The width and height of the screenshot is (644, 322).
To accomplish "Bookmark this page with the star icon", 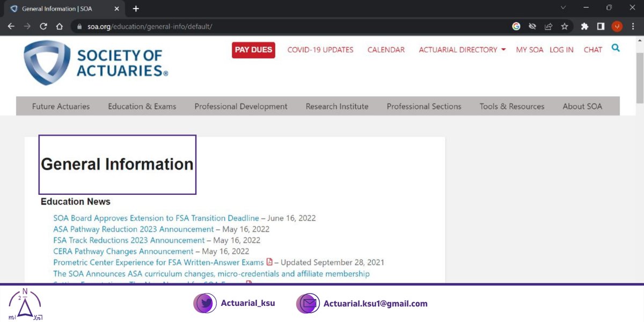I will pos(565,26).
